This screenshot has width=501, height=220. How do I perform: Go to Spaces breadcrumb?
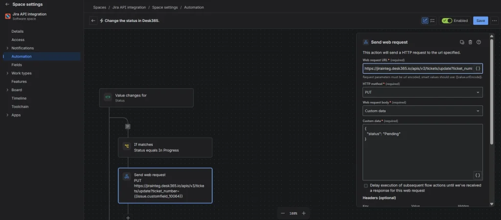[99, 7]
